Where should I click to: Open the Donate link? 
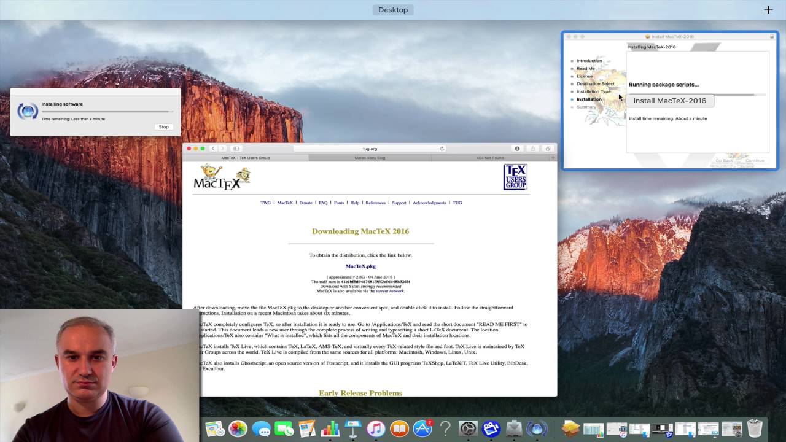point(306,203)
